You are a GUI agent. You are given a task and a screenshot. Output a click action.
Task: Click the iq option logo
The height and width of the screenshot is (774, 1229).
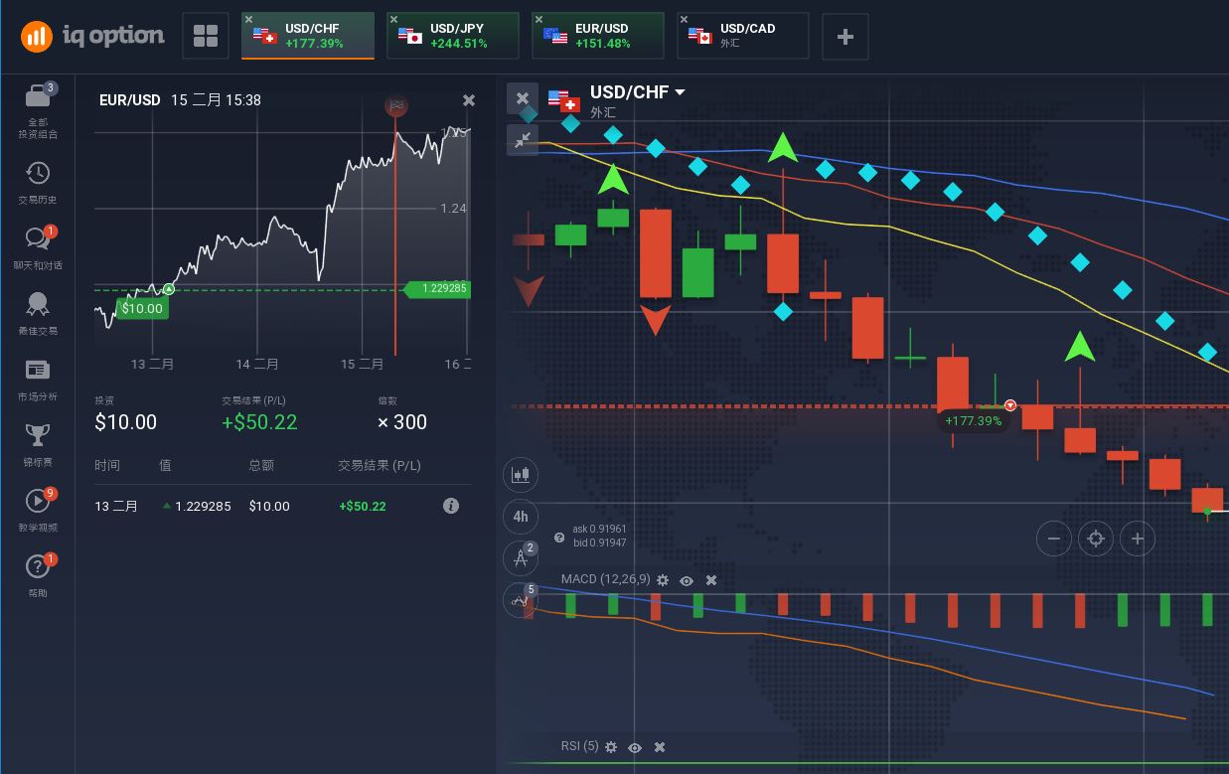pyautogui.click(x=92, y=36)
